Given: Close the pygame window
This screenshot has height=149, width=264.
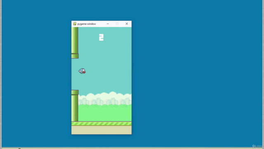Looking at the screenshot, I should point(127,24).
